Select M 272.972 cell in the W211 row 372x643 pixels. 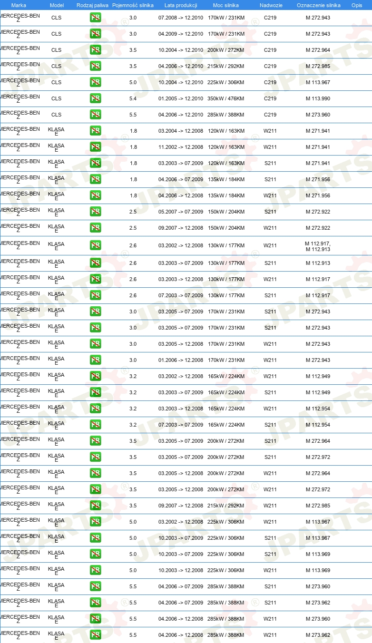click(318, 489)
